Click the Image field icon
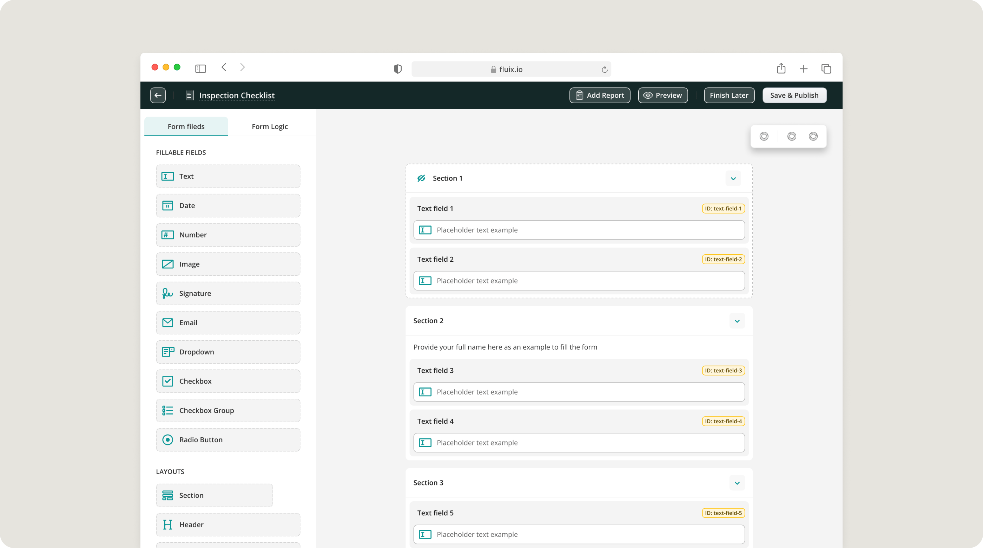This screenshot has height=548, width=983. (x=167, y=264)
